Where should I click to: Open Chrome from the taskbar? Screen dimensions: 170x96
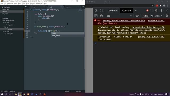click(24, 94)
